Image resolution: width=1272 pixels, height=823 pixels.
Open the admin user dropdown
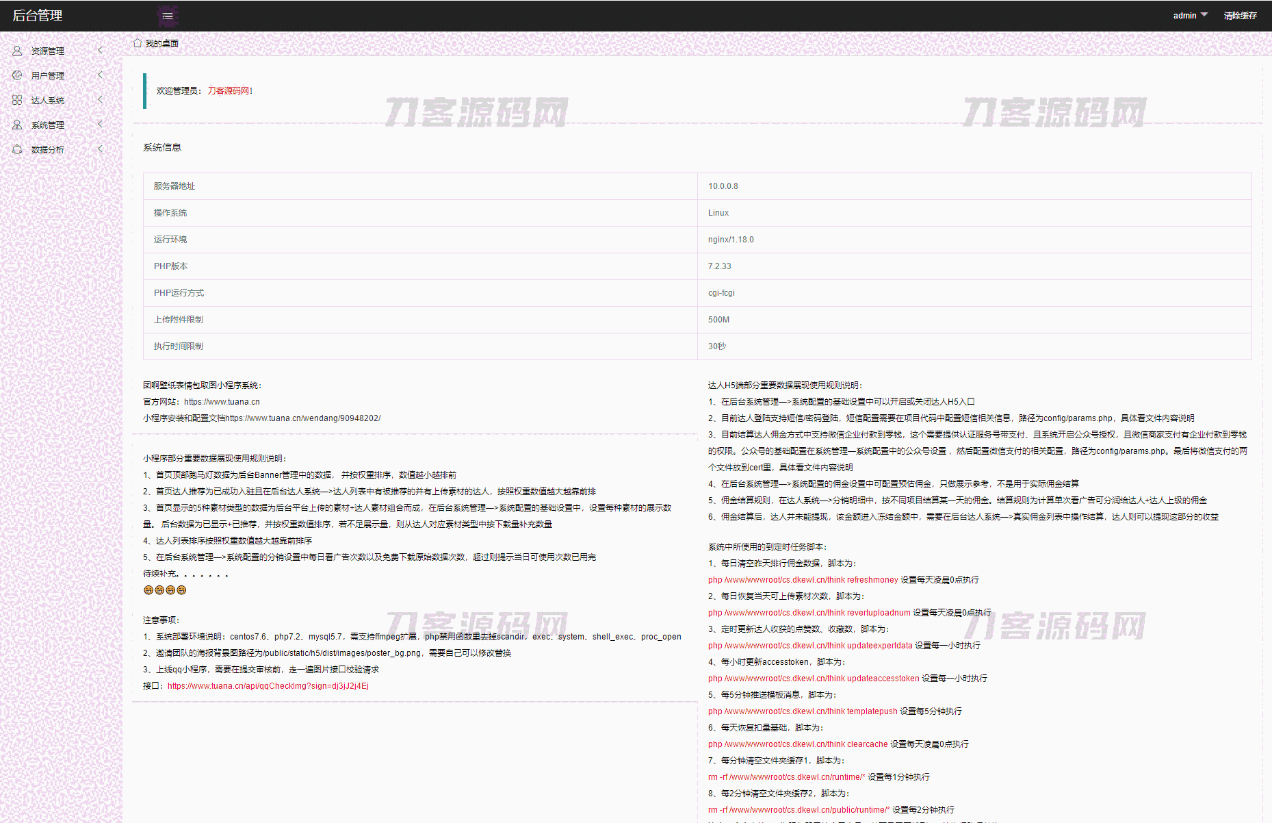(1191, 16)
